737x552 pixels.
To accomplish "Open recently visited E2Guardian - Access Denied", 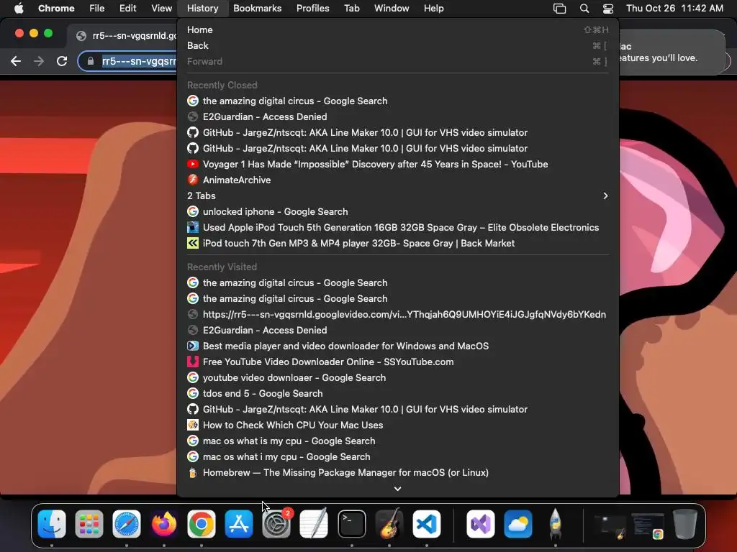I will pyautogui.click(x=397, y=330).
